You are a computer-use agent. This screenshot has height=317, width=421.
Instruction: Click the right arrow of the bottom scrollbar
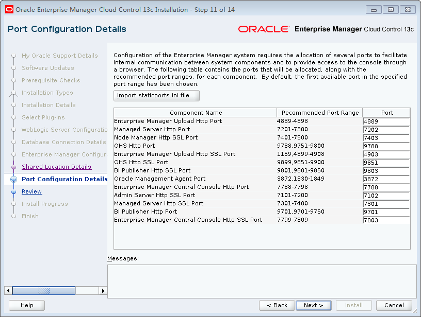[103, 290]
